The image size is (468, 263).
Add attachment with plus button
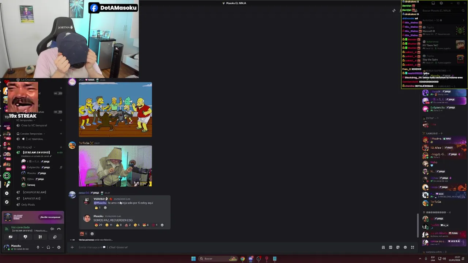[72, 247]
